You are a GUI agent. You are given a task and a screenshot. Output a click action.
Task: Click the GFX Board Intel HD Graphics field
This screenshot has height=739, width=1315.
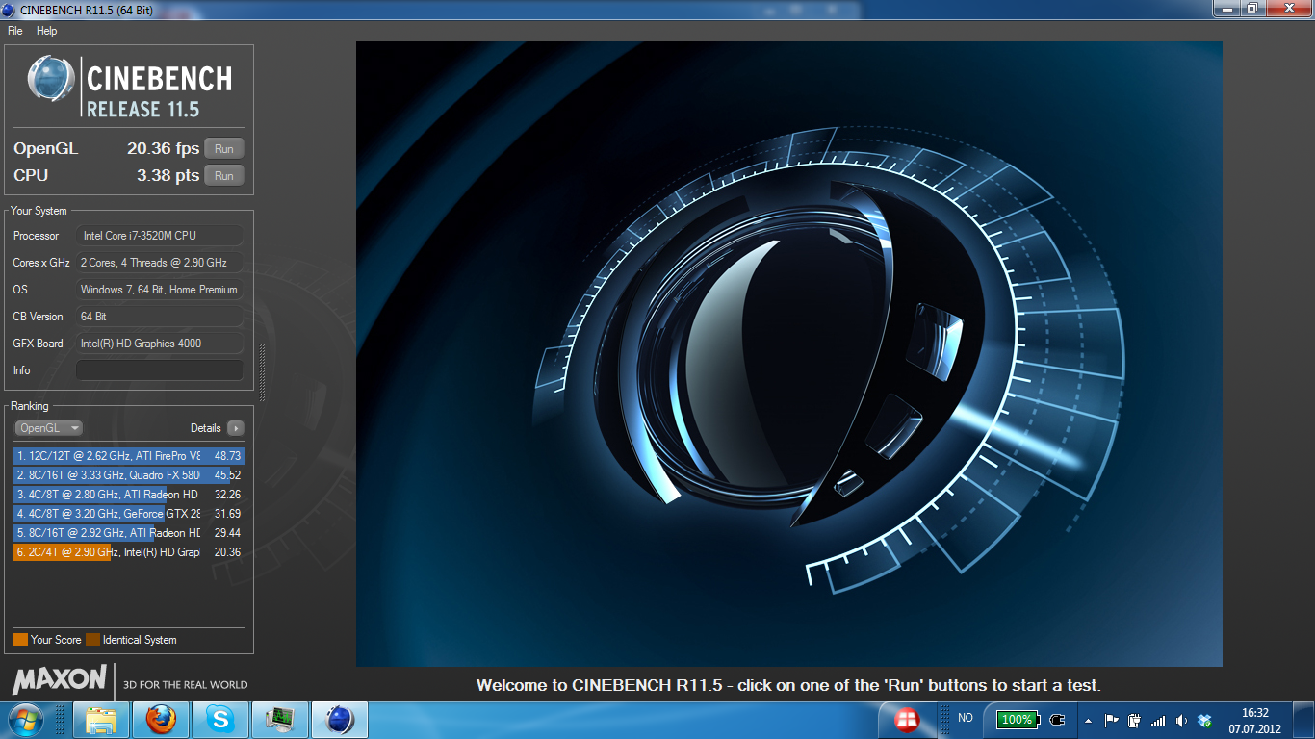pyautogui.click(x=160, y=343)
